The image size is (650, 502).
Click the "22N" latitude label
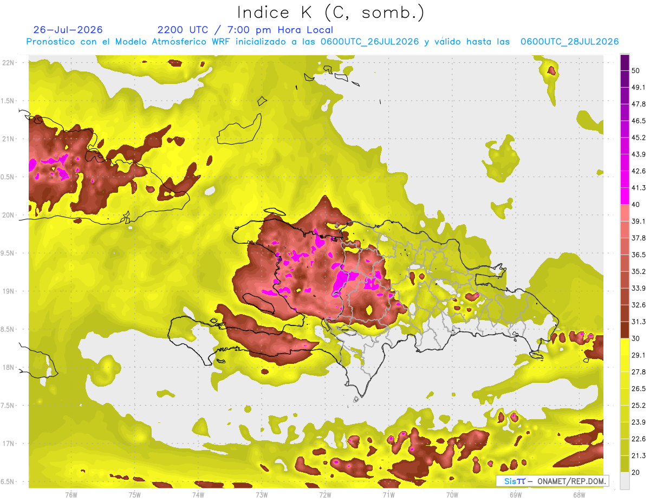(9, 63)
